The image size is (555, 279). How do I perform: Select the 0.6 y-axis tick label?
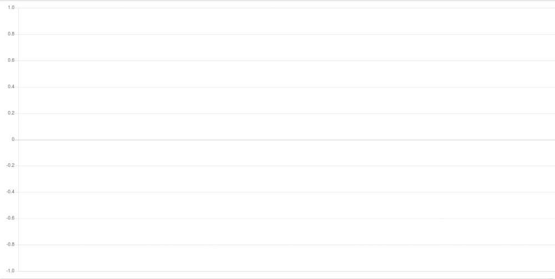pyautogui.click(x=11, y=60)
